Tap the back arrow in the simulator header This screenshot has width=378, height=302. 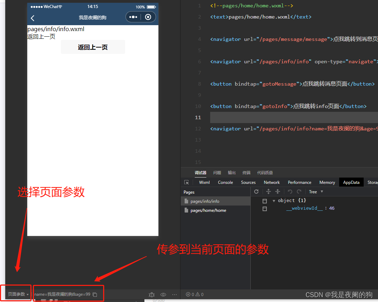click(33, 18)
